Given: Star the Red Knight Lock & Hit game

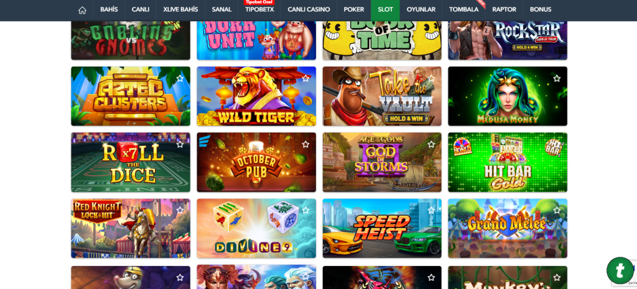Looking at the screenshot, I should pyautogui.click(x=180, y=210).
